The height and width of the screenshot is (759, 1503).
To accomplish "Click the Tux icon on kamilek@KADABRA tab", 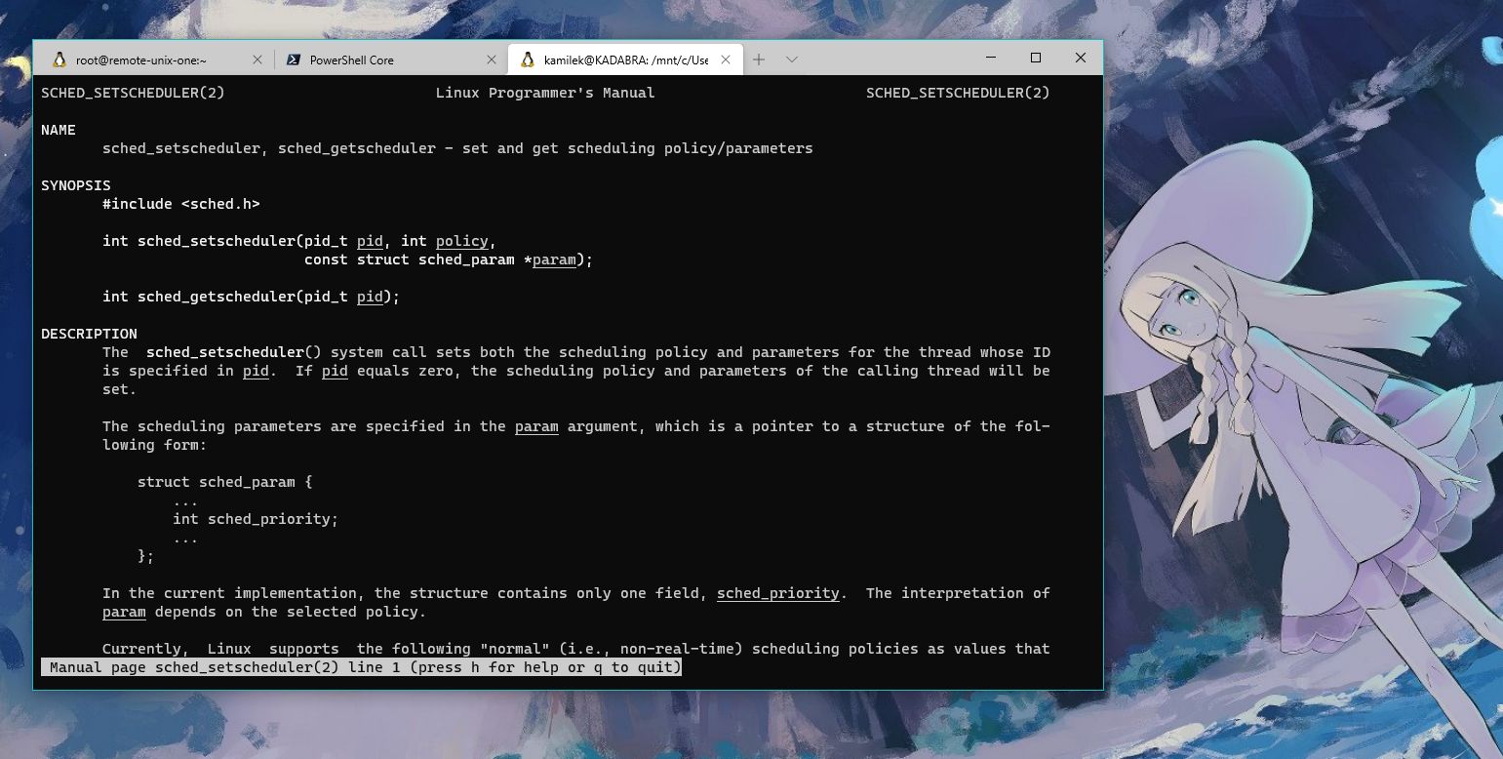I will click(x=528, y=60).
